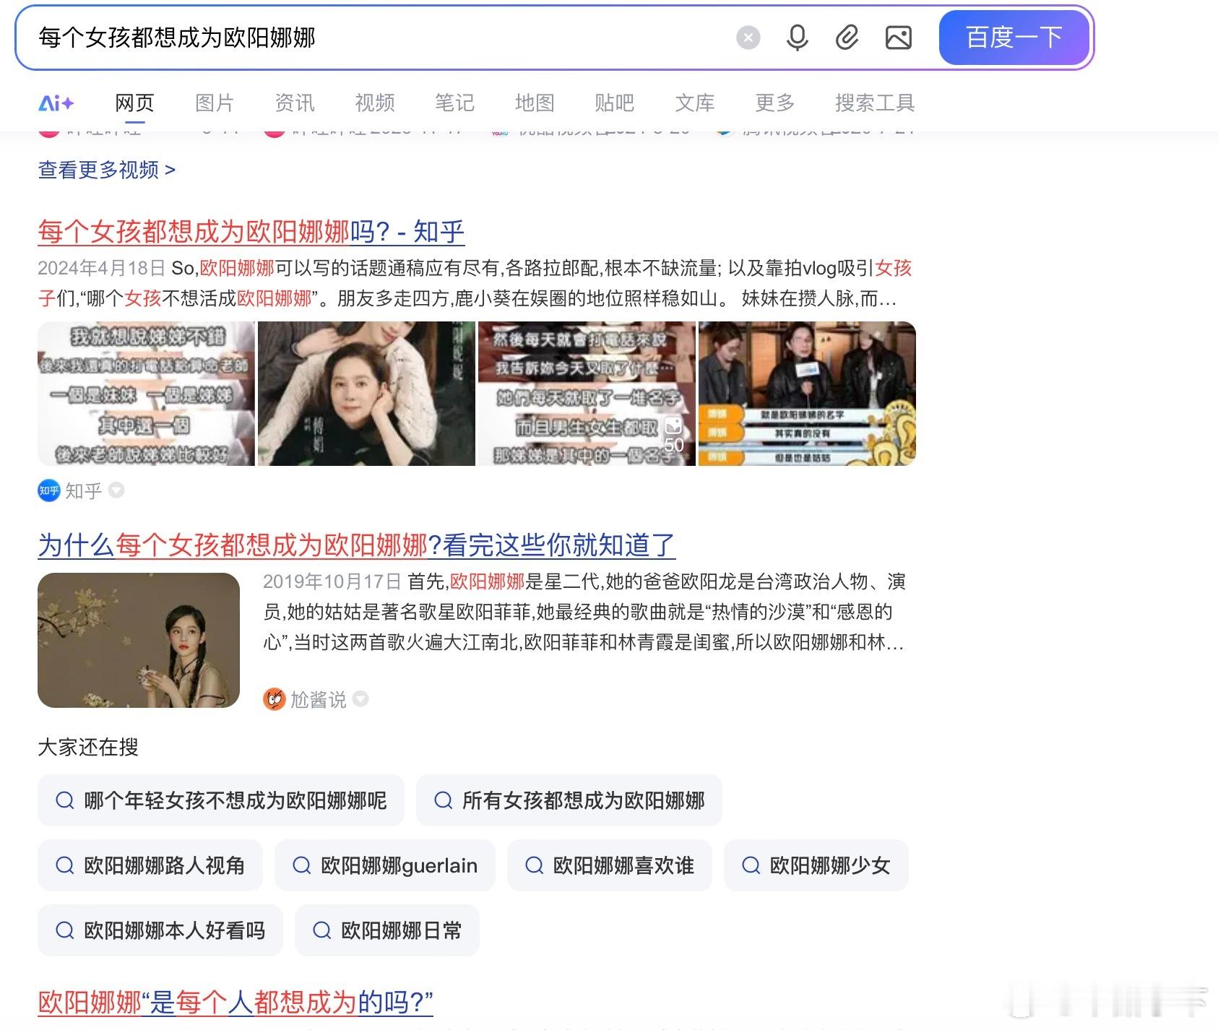Switch to the 资讯 tab
Screen dimensions: 1218x1030
tap(295, 103)
